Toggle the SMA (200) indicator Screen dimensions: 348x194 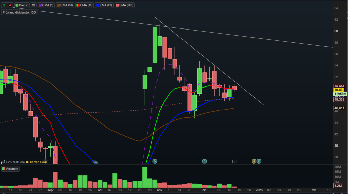click(x=125, y=5)
